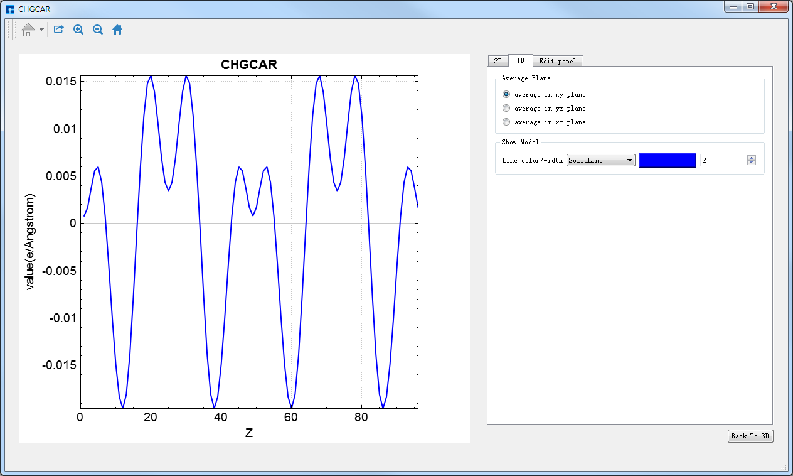Increase line width with up arrow
The width and height of the screenshot is (793, 476).
pyautogui.click(x=752, y=158)
